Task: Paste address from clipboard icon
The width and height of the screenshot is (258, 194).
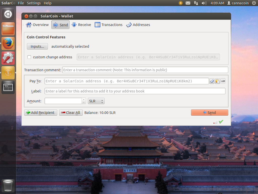Action: 217,81
